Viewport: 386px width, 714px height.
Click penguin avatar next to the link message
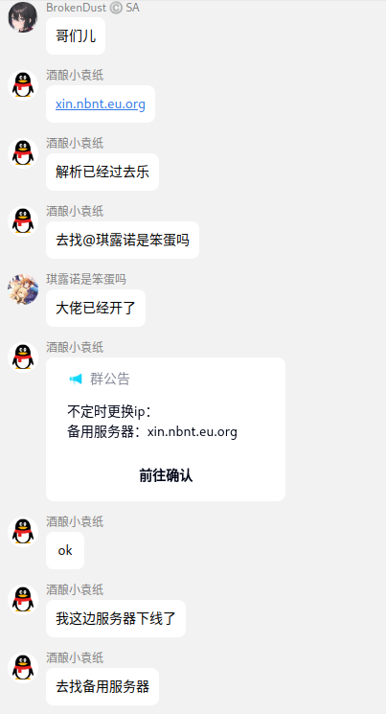pos(23,85)
